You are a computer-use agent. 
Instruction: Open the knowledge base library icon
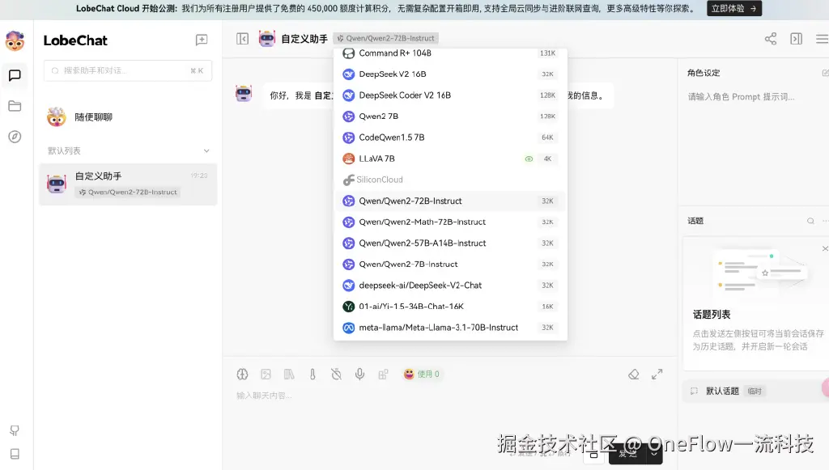point(289,375)
